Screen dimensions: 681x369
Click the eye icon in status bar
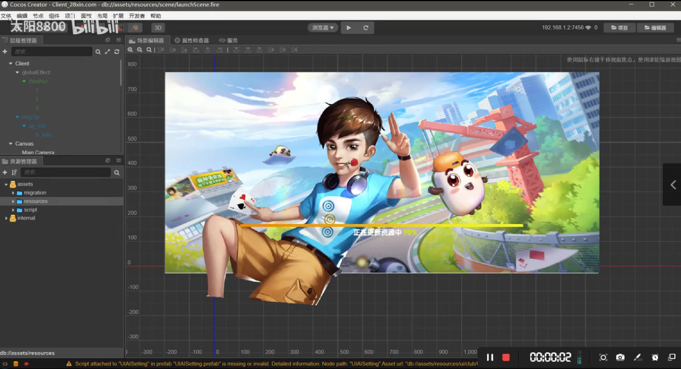pyautogui.click(x=26, y=364)
